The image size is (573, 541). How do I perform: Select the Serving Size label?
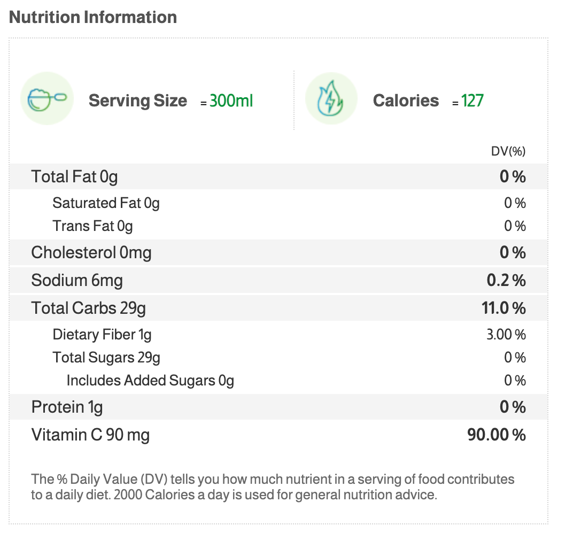point(138,101)
